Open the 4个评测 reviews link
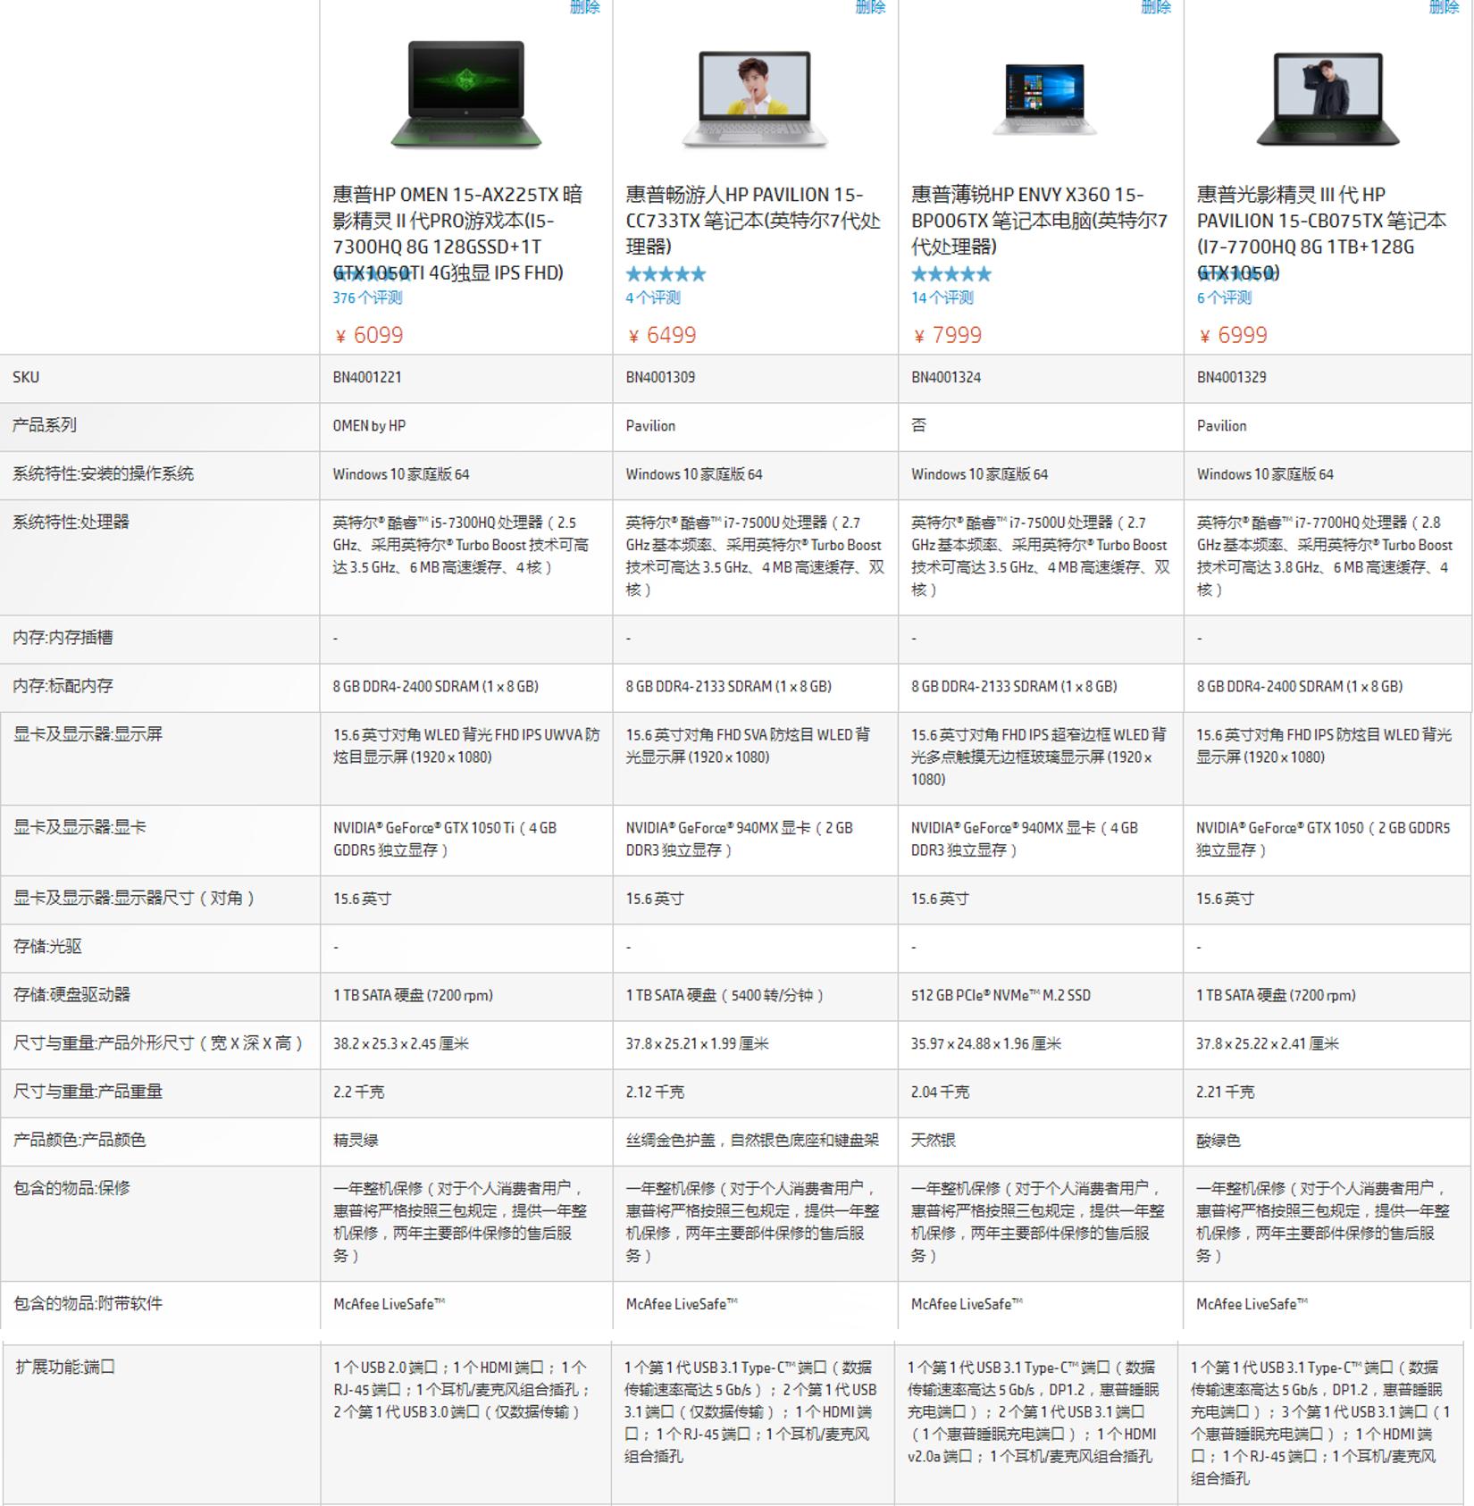This screenshot has width=1474, height=1506. (x=653, y=297)
